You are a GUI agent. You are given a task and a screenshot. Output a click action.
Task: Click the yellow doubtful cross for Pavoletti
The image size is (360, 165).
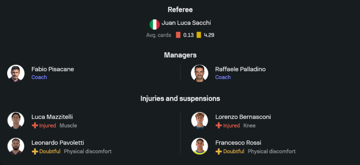[35, 151]
